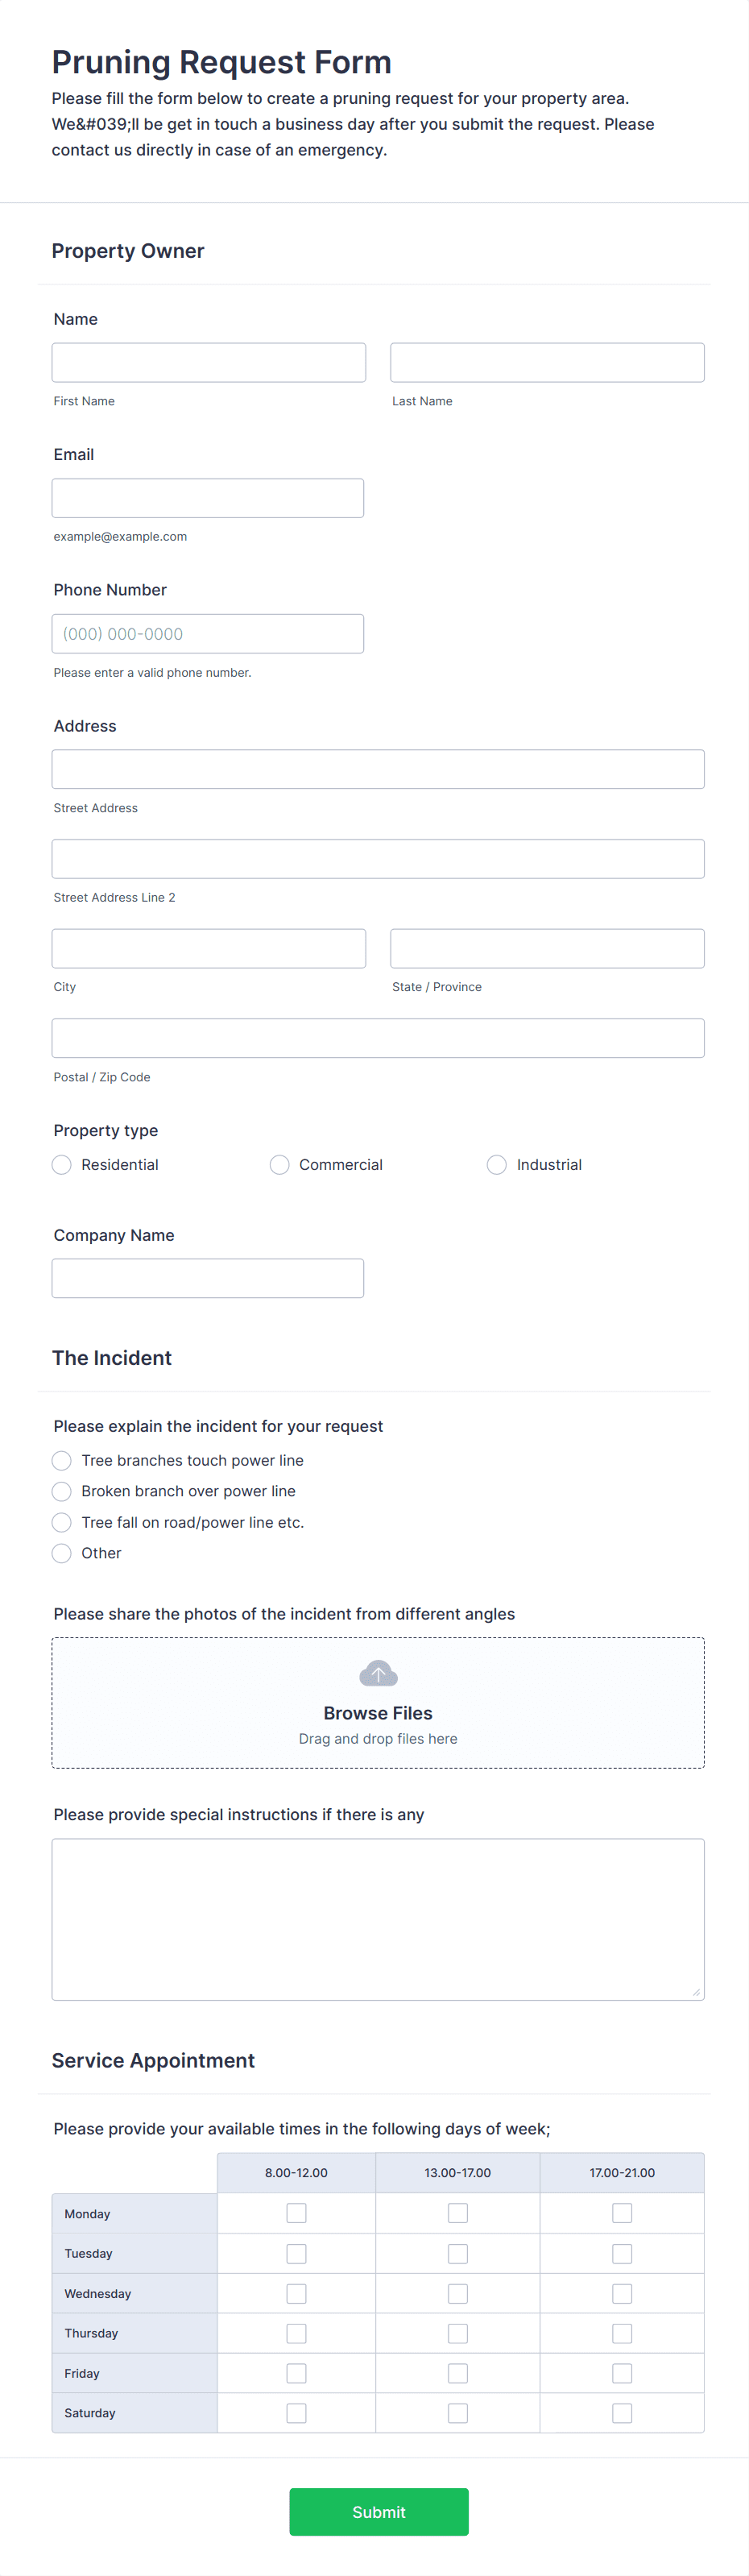Screen dimensions: 749x2576
Task: Select Residential property type
Action: (61, 1164)
